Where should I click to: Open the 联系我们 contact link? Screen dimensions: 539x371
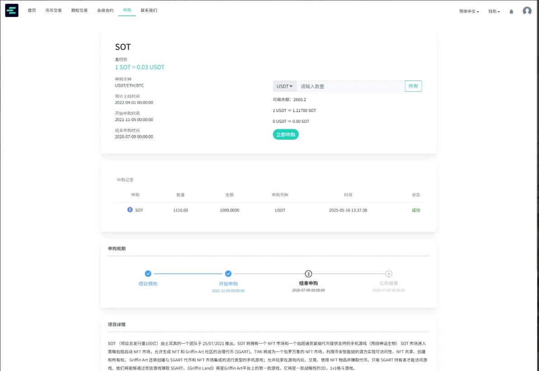(x=149, y=10)
